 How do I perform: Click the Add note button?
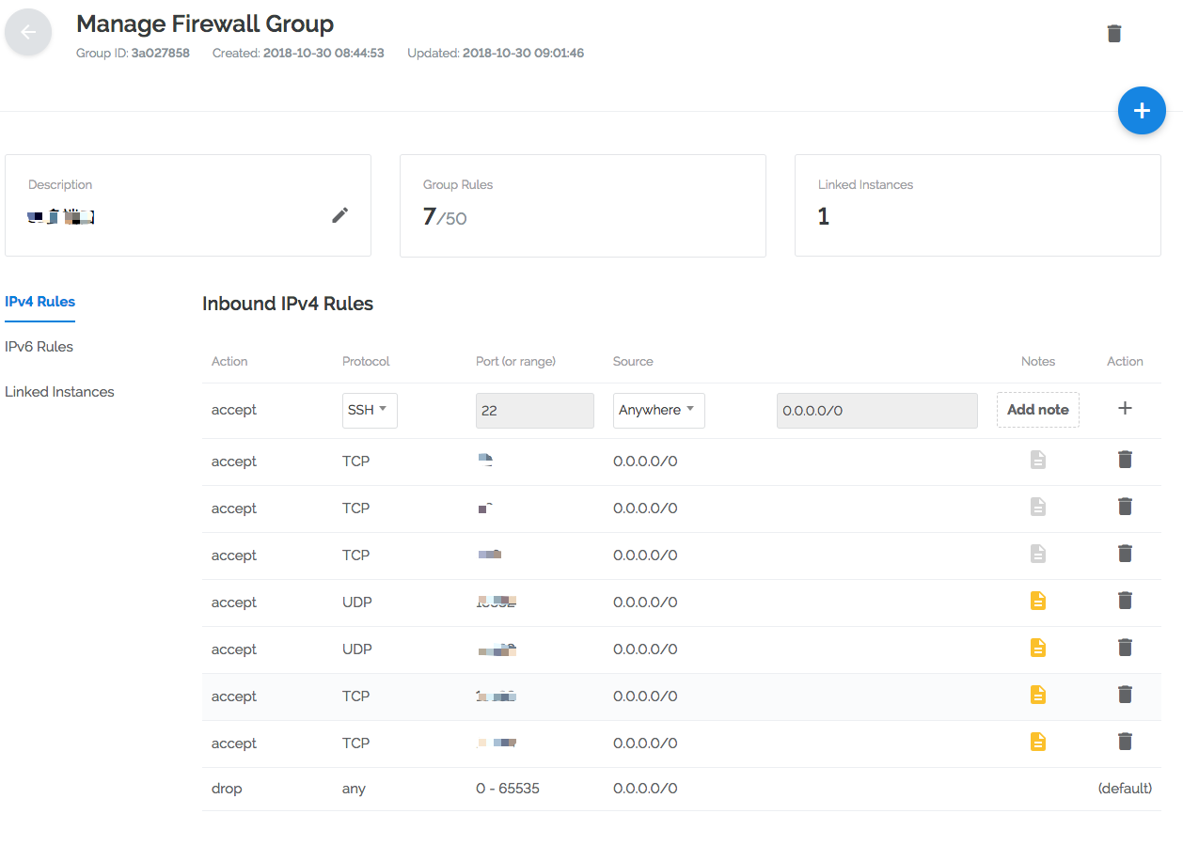[1037, 410]
